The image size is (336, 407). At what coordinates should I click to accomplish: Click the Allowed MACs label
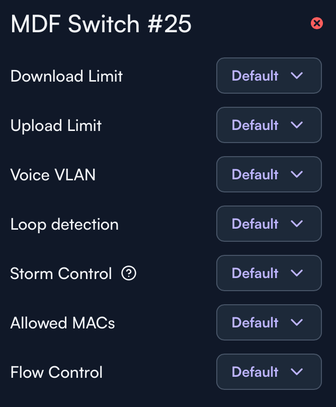62,323
